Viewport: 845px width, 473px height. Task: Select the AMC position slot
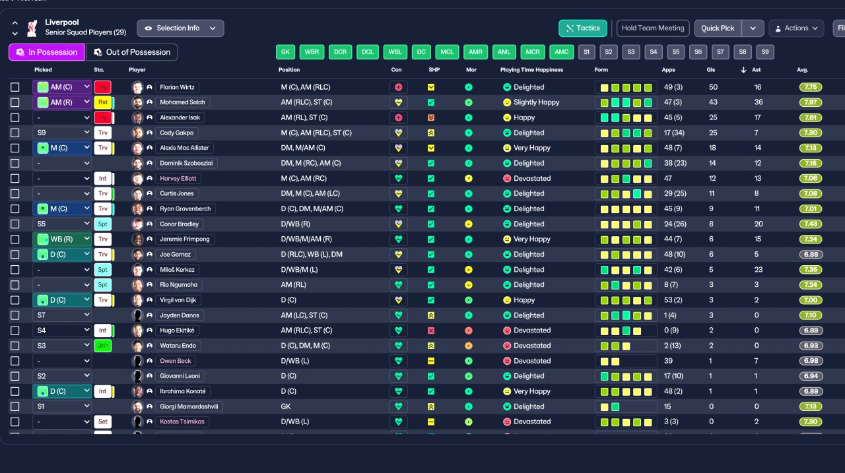pyautogui.click(x=561, y=52)
